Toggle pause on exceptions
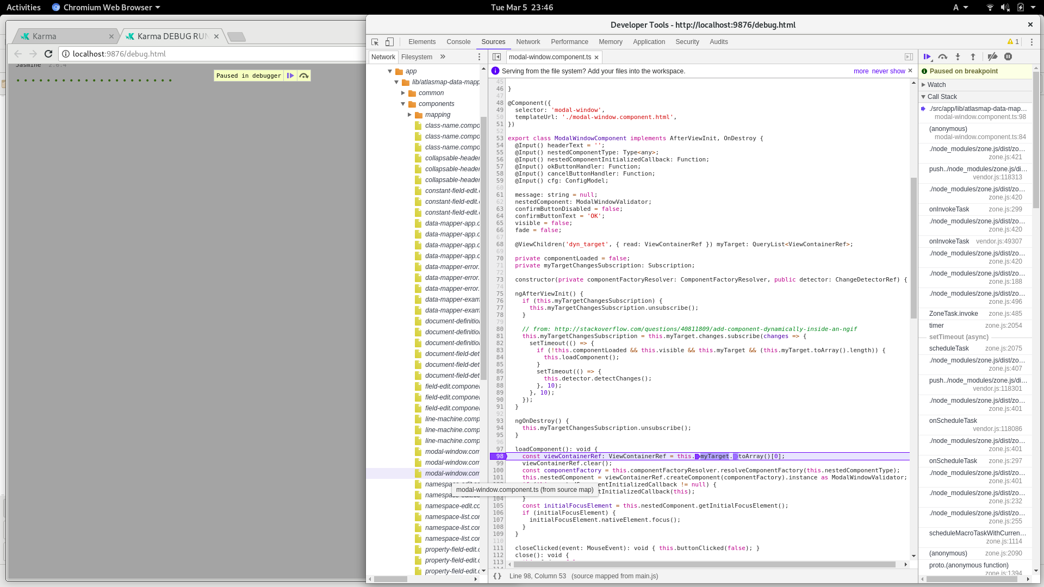Viewport: 1044px width, 587px height. 1008,57
